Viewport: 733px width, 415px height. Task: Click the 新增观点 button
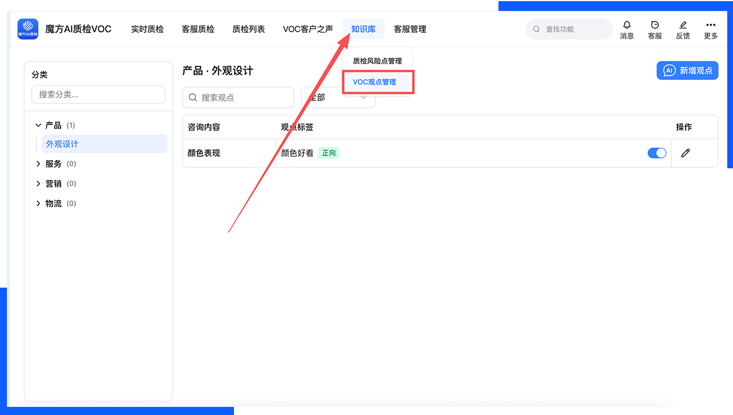point(687,70)
